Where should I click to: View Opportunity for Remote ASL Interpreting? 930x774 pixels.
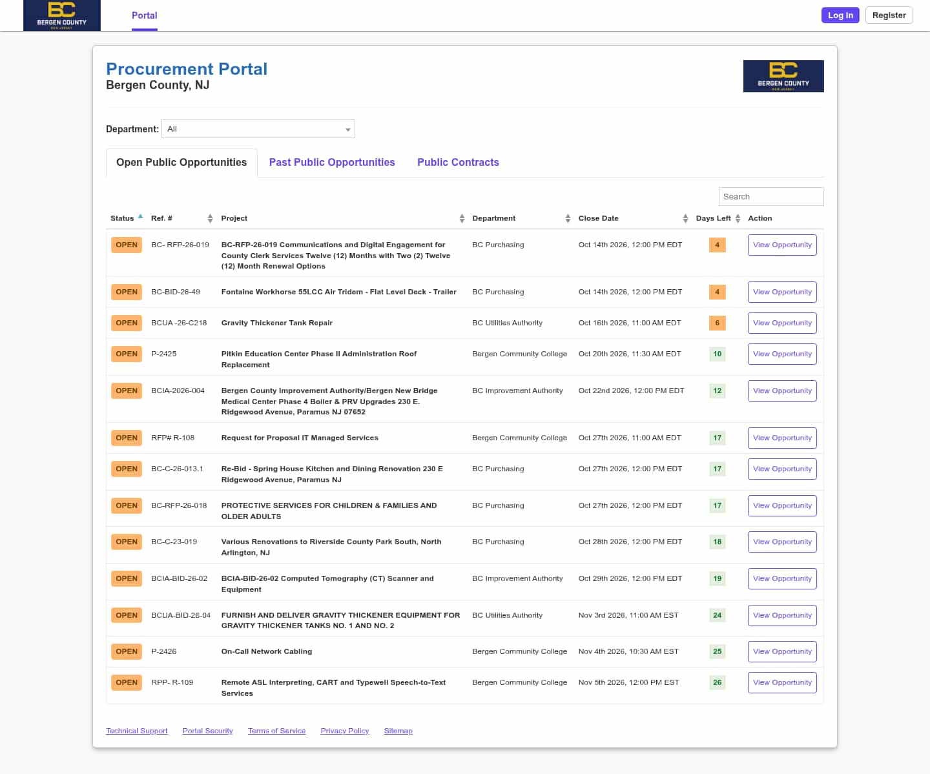782,683
